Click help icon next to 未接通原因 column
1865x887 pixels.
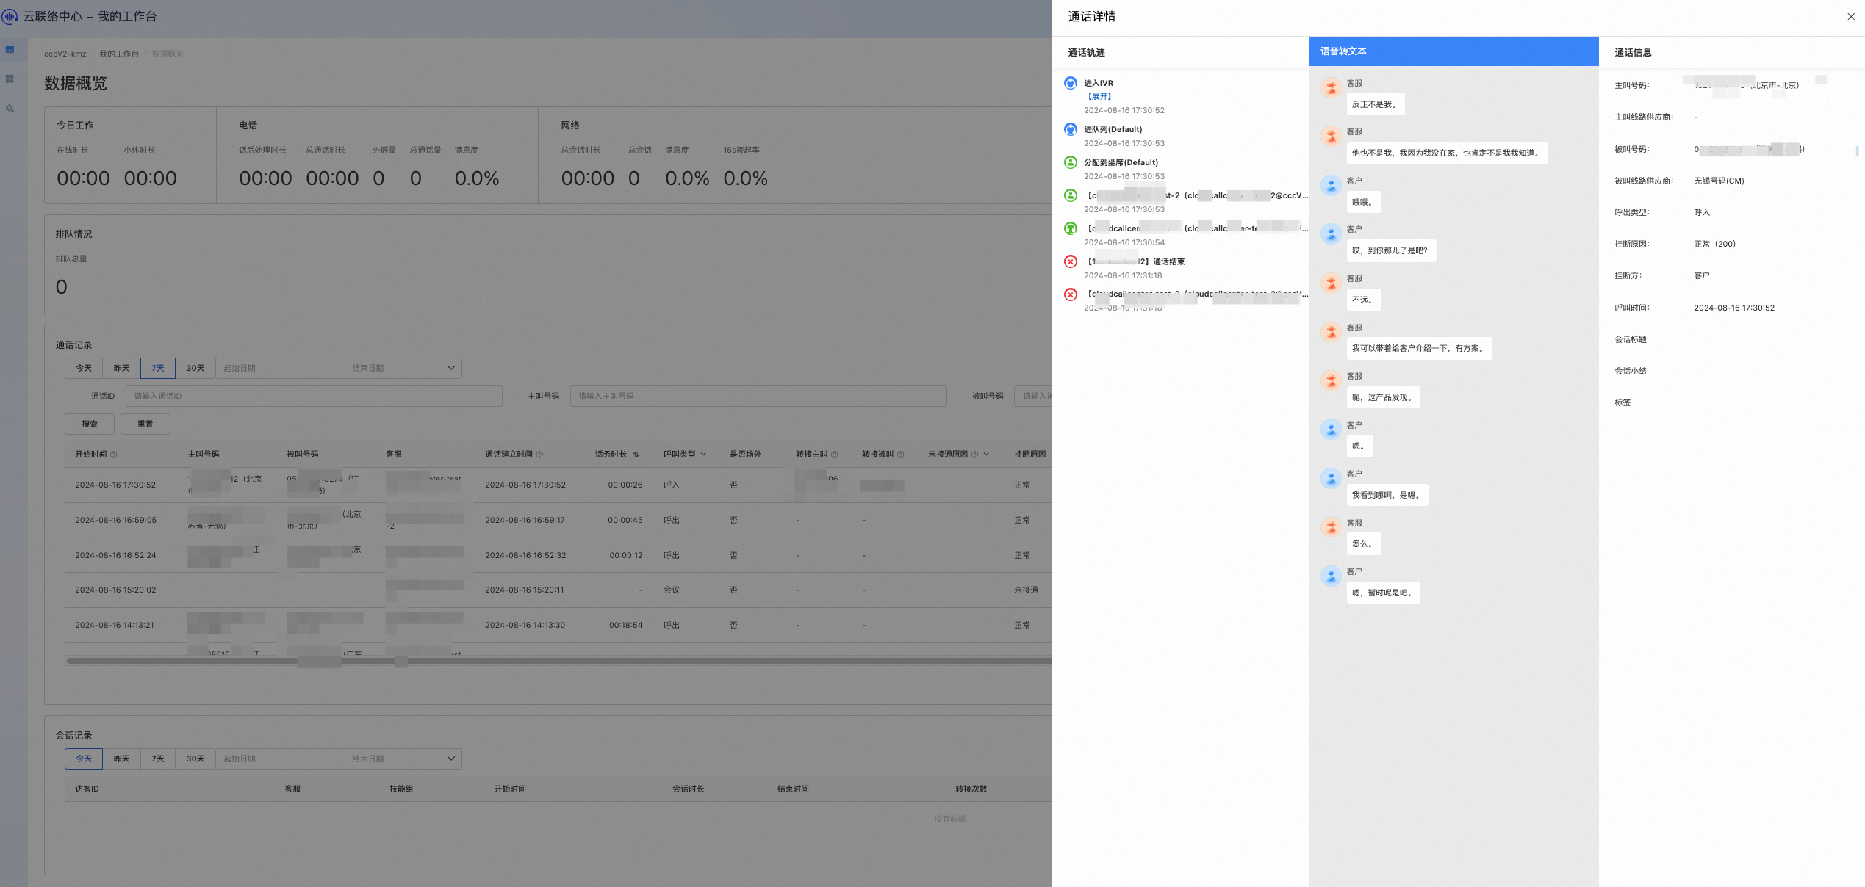[x=974, y=455]
